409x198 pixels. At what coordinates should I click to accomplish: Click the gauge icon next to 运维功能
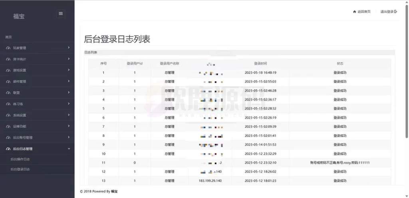coord(8,126)
